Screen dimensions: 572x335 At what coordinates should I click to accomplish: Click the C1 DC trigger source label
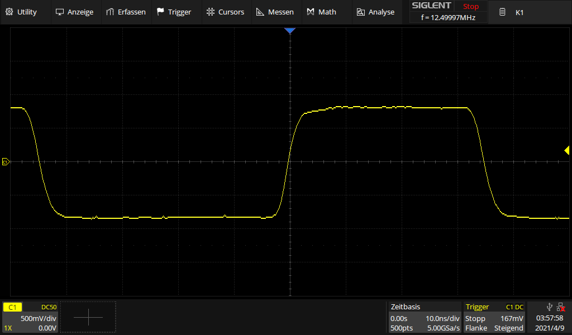point(514,307)
